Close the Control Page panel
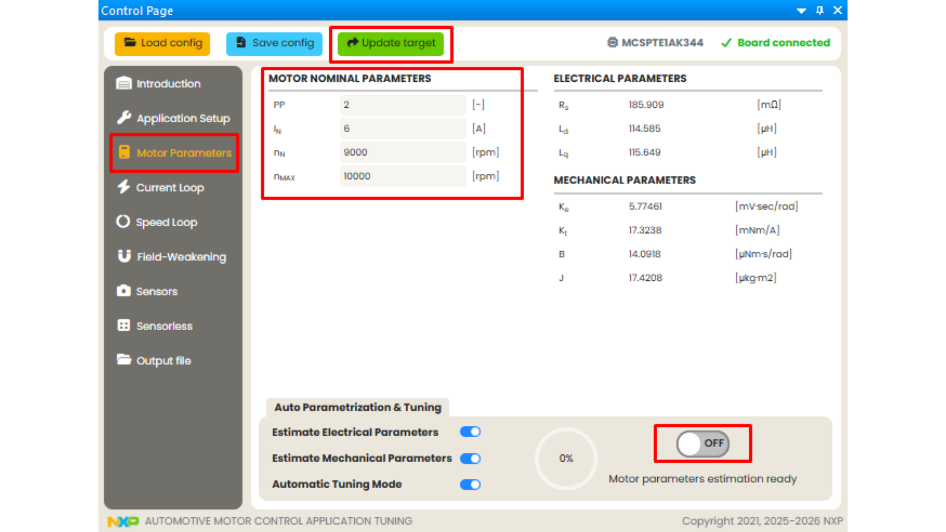 (x=837, y=10)
